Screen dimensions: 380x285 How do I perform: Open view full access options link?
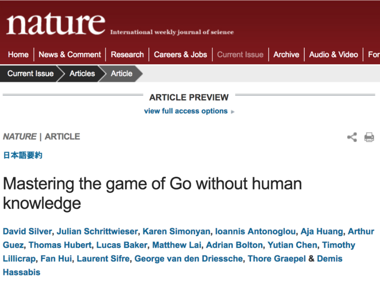coord(186,111)
